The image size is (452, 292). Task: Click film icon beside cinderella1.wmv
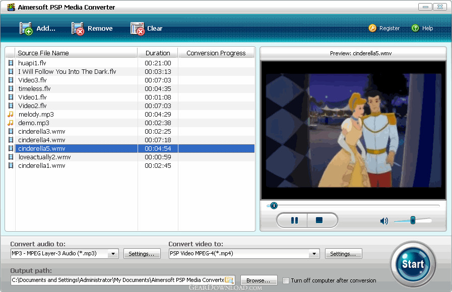pyautogui.click(x=11, y=165)
